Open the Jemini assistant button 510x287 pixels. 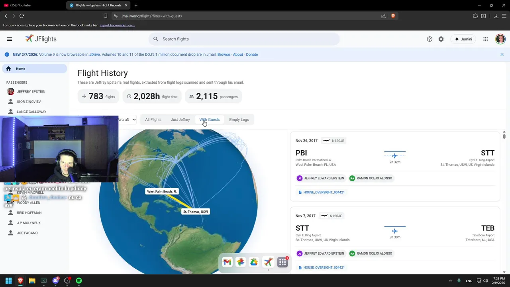point(463,39)
